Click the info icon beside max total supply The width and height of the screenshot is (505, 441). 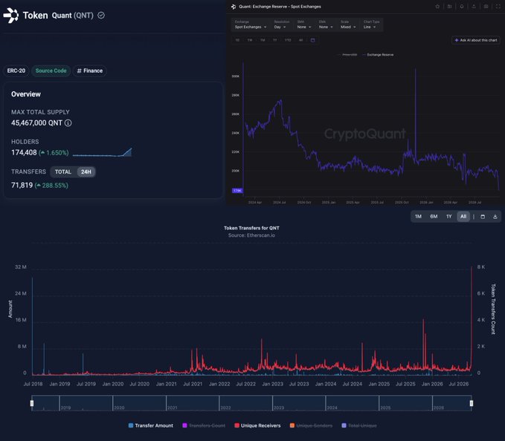click(x=68, y=122)
